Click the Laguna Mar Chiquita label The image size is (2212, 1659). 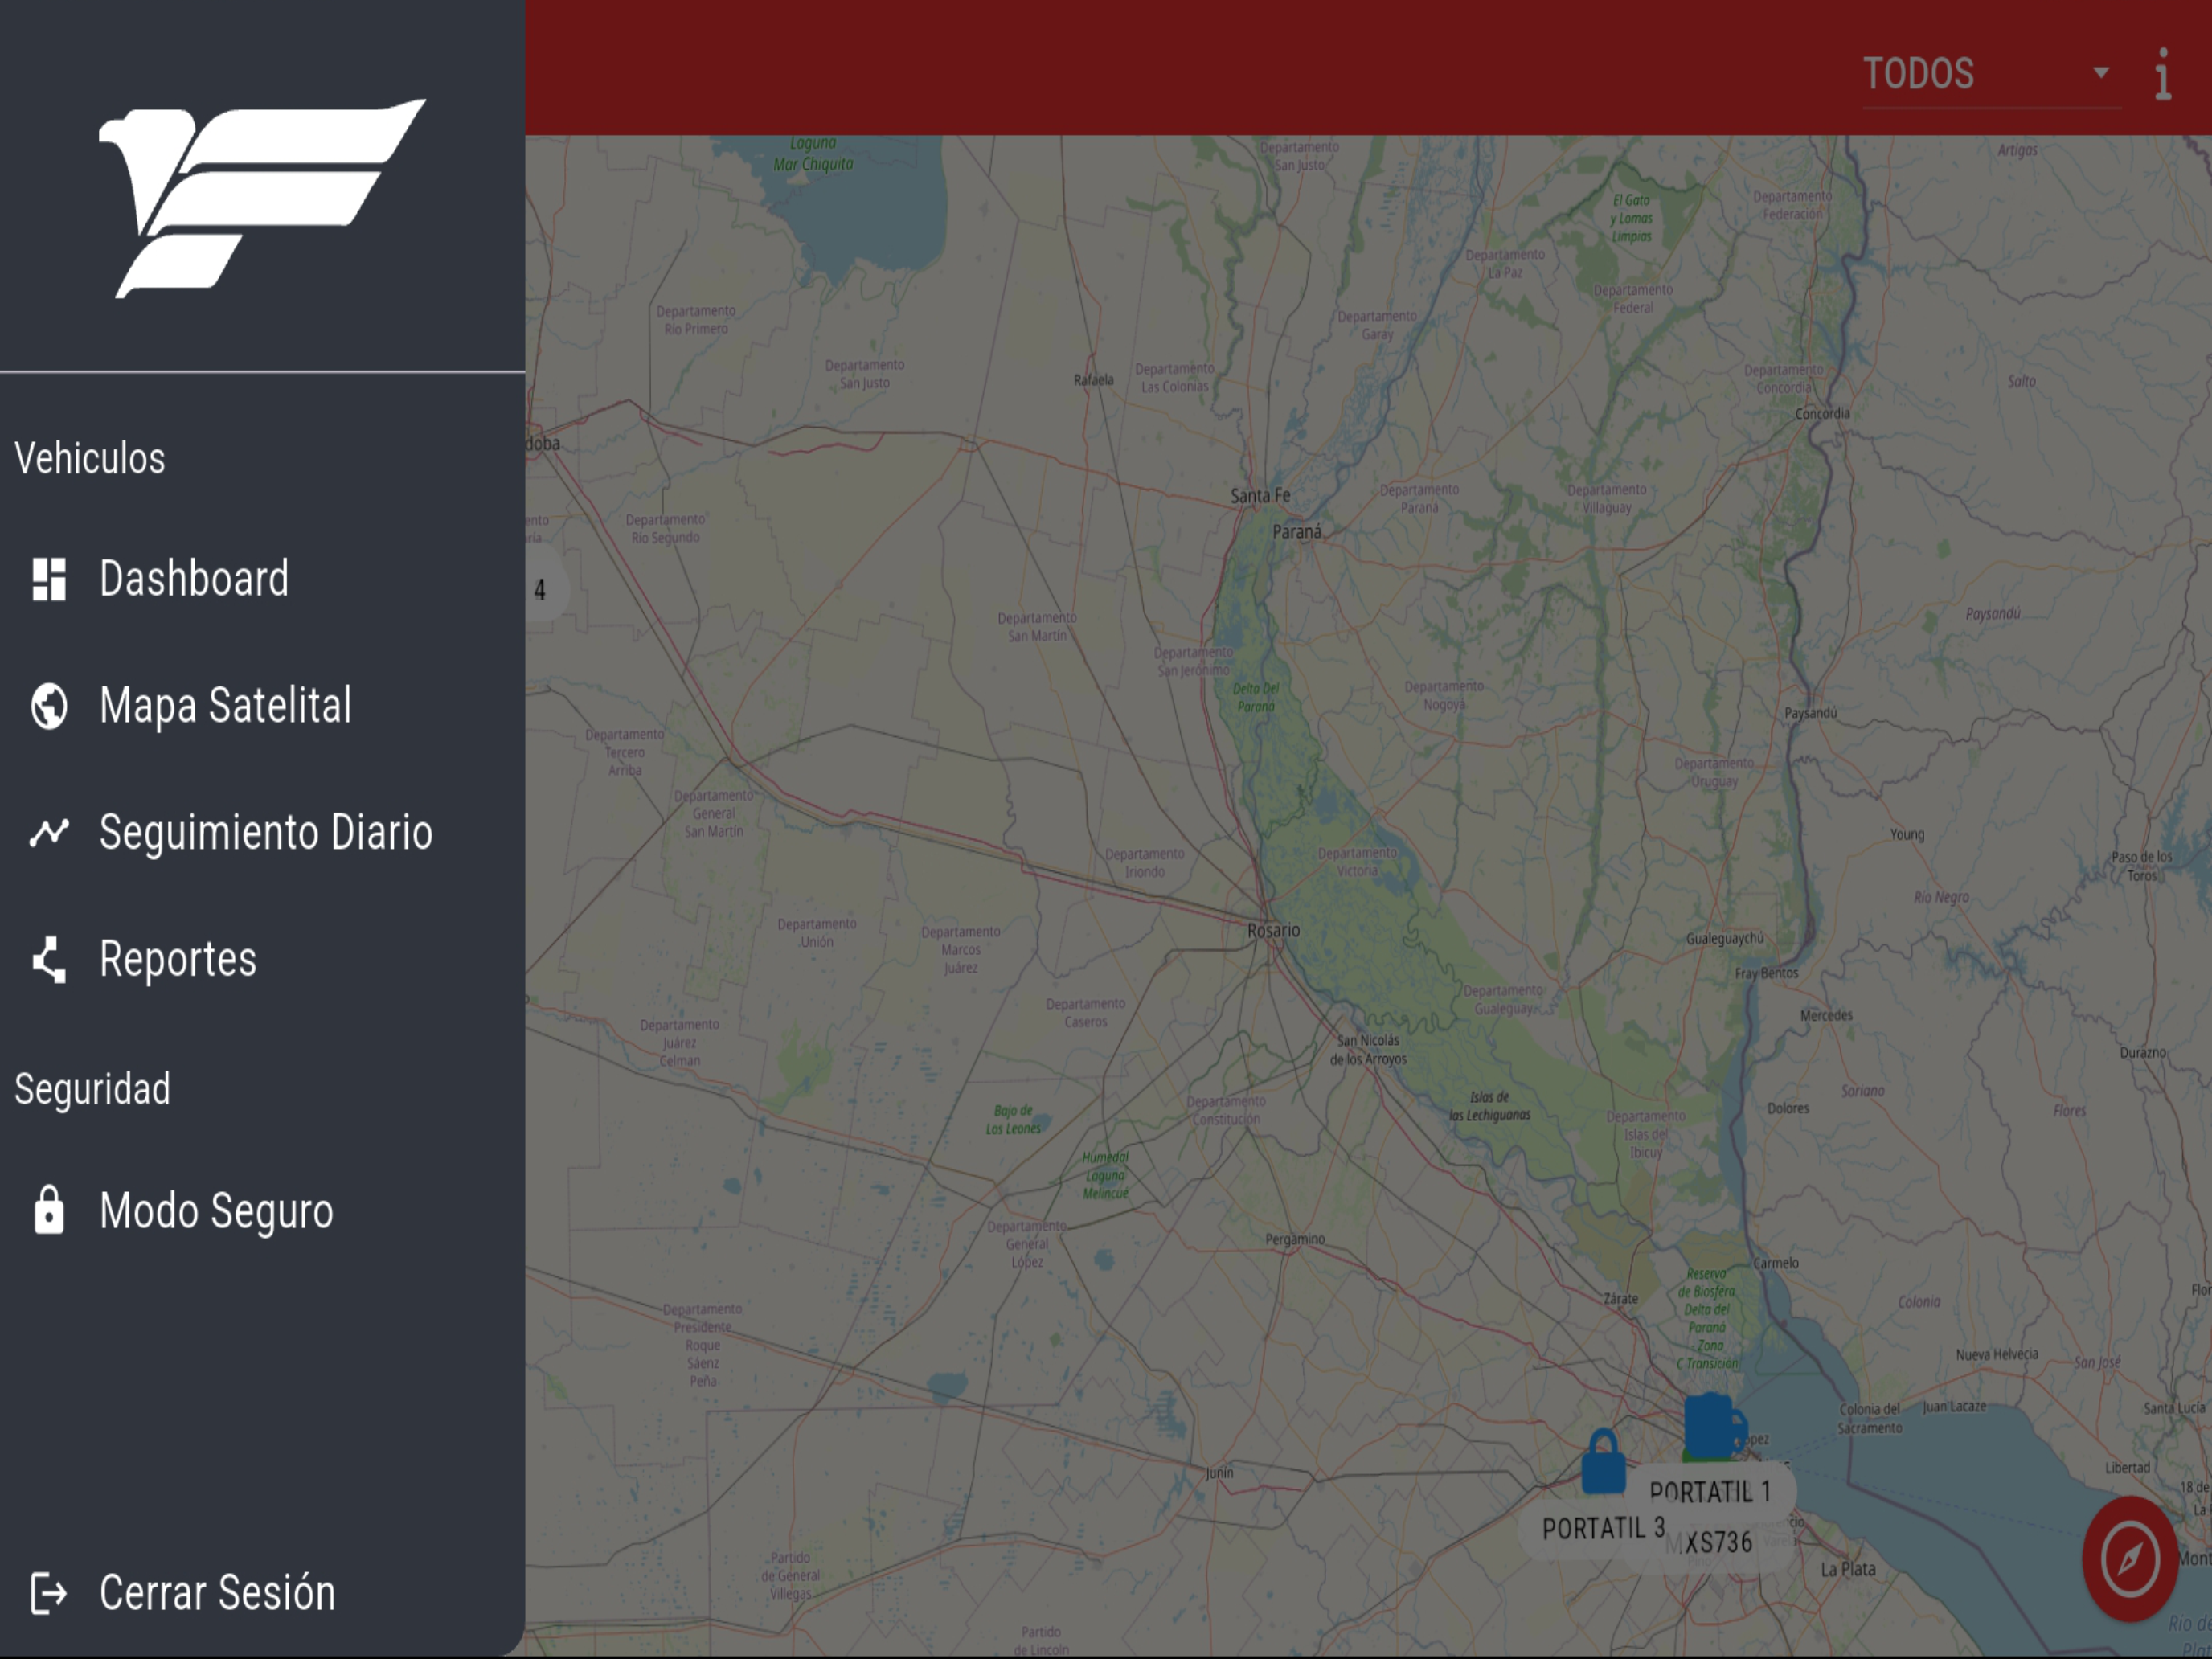[813, 153]
